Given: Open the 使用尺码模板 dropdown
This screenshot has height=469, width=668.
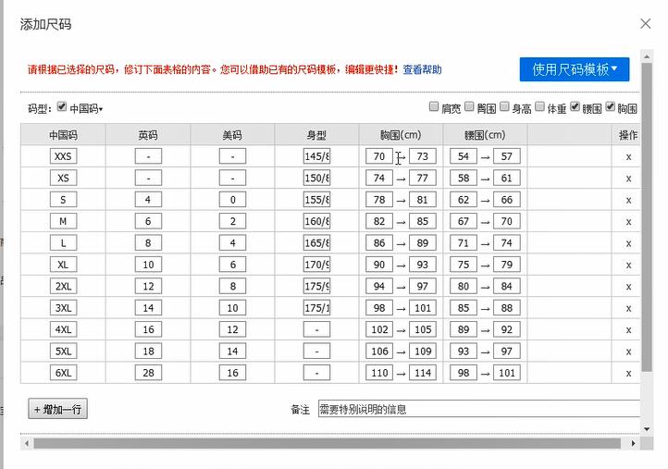Looking at the screenshot, I should (574, 69).
